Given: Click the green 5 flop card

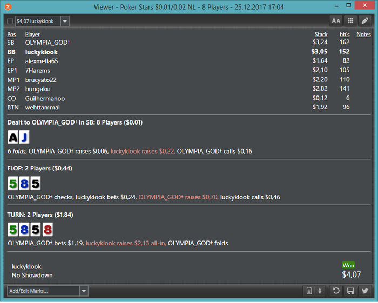Looking at the screenshot, I should point(13,183).
